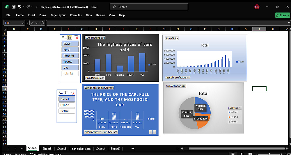291x155 pixels.
Task: Open the Manufacturer dropdown on the blue chart
Action: [x=93, y=132]
